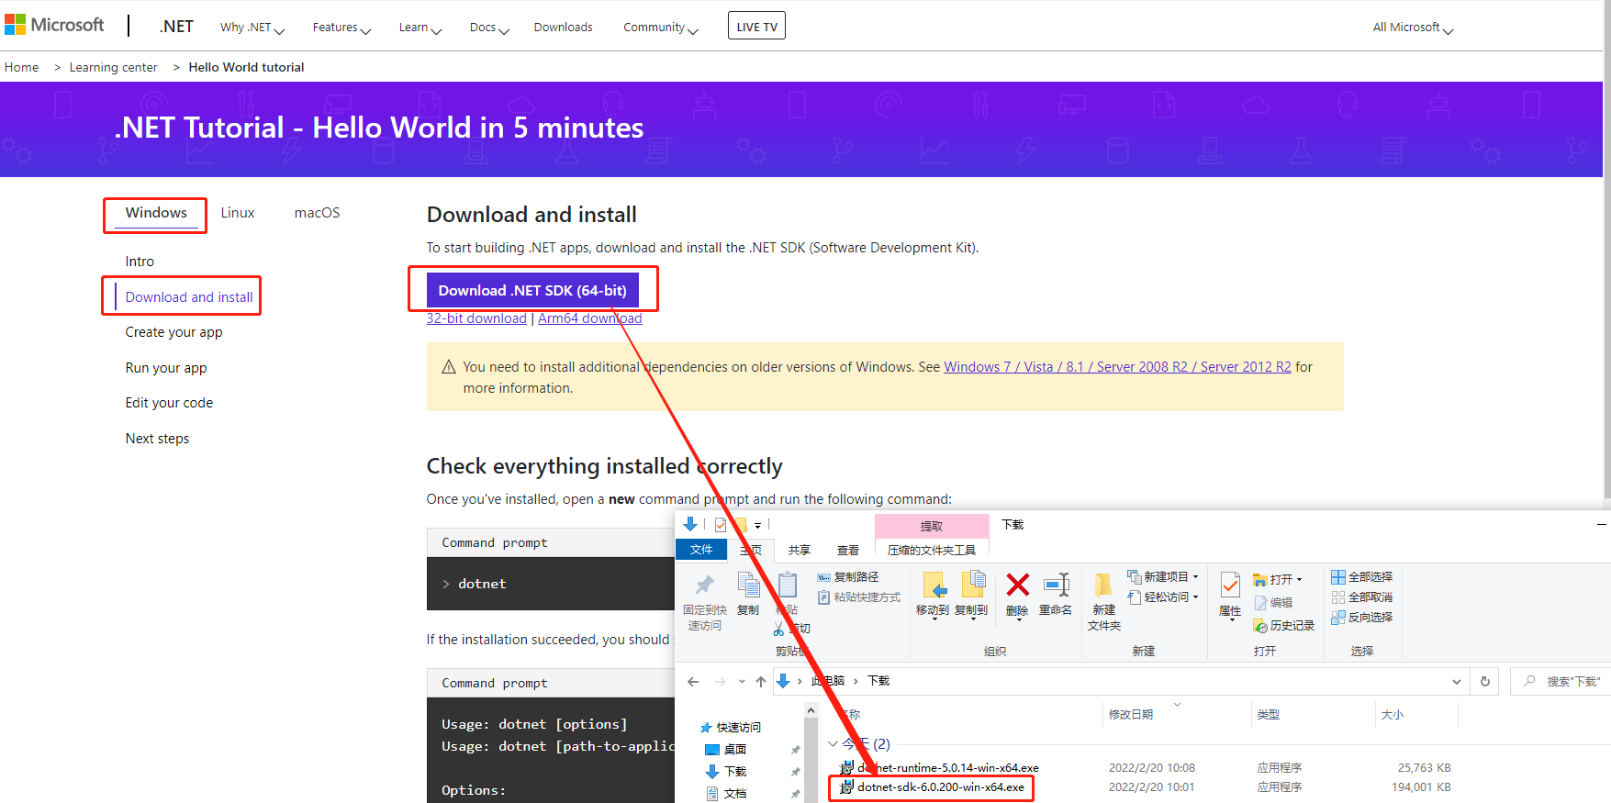Click the 复制到 (Copy to) ribbon icon
The width and height of the screenshot is (1611, 803).
point(972,585)
